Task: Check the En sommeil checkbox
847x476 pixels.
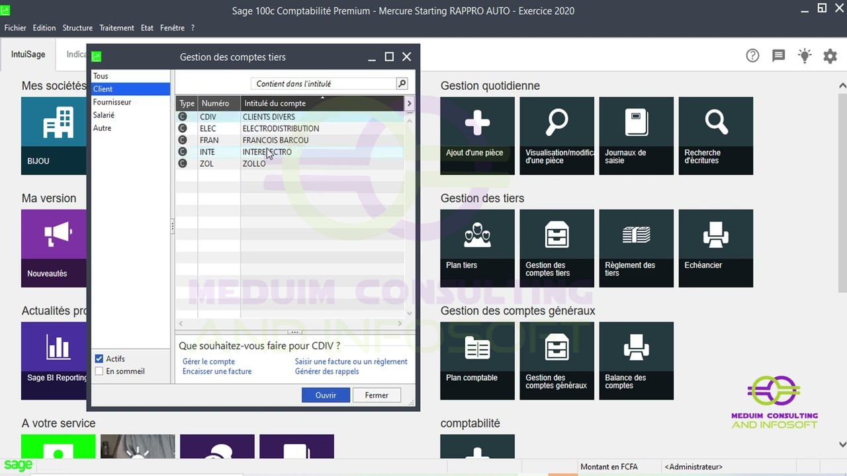Action: click(x=99, y=371)
